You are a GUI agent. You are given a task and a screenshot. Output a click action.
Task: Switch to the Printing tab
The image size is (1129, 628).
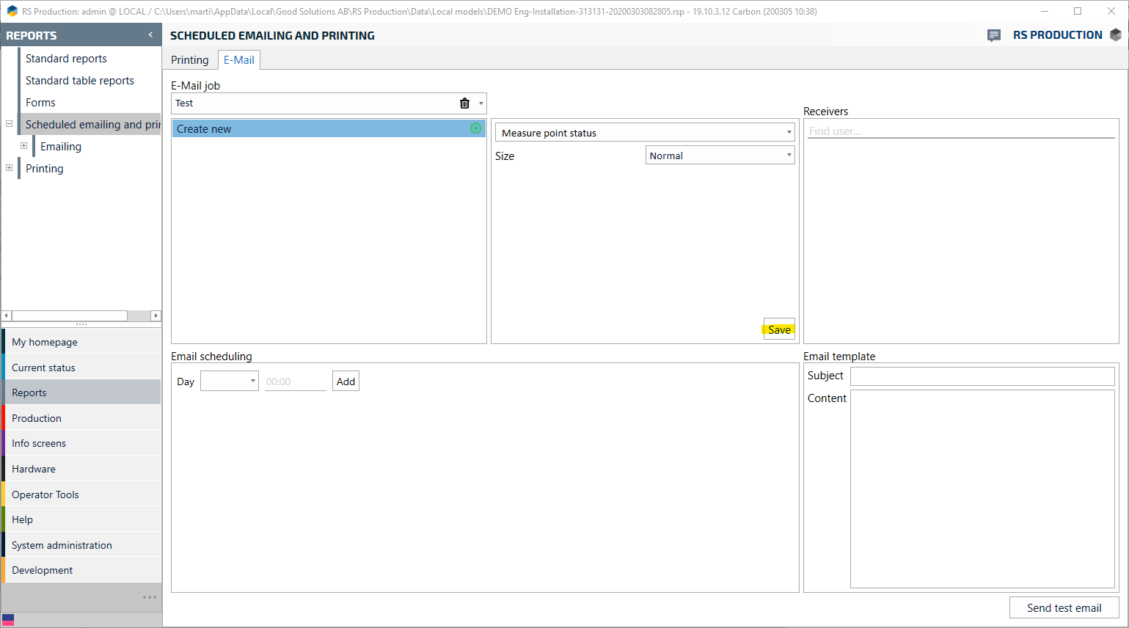click(190, 60)
